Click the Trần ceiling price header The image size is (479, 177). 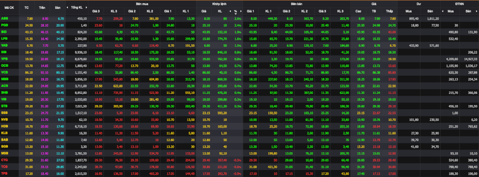tap(42, 7)
